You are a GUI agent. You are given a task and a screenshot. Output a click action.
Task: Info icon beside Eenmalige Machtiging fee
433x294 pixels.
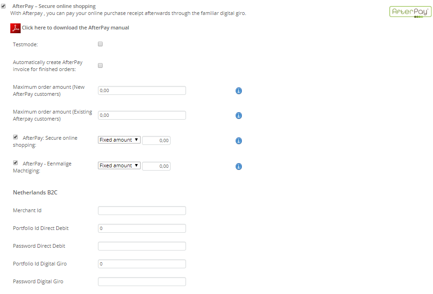(239, 166)
